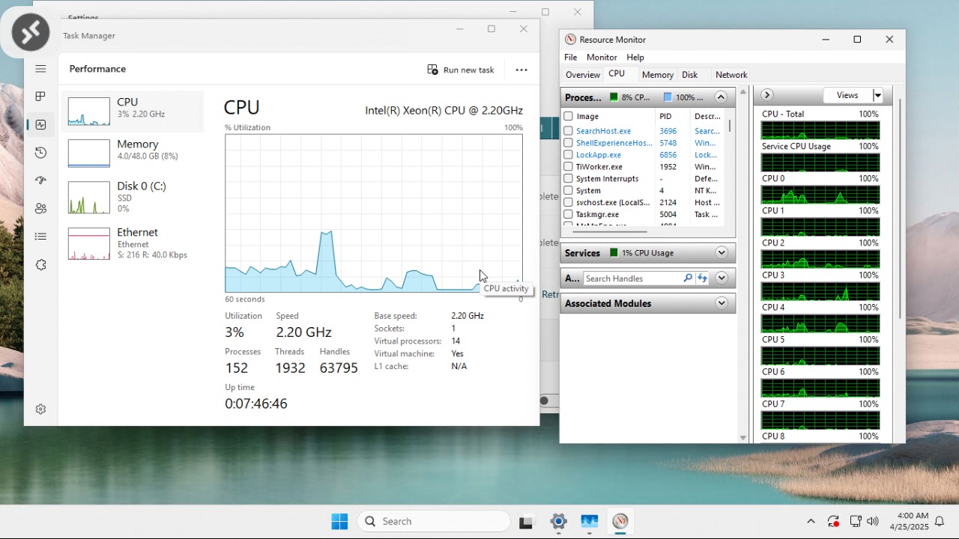This screenshot has width=959, height=539.
Task: Check the SearchHost.exe process checkbox
Action: point(569,131)
